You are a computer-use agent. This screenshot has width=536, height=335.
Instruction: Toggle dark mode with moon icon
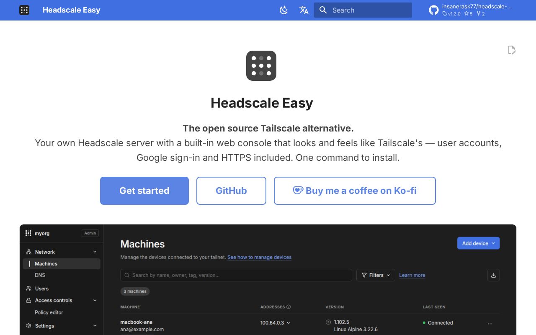pyautogui.click(x=284, y=10)
